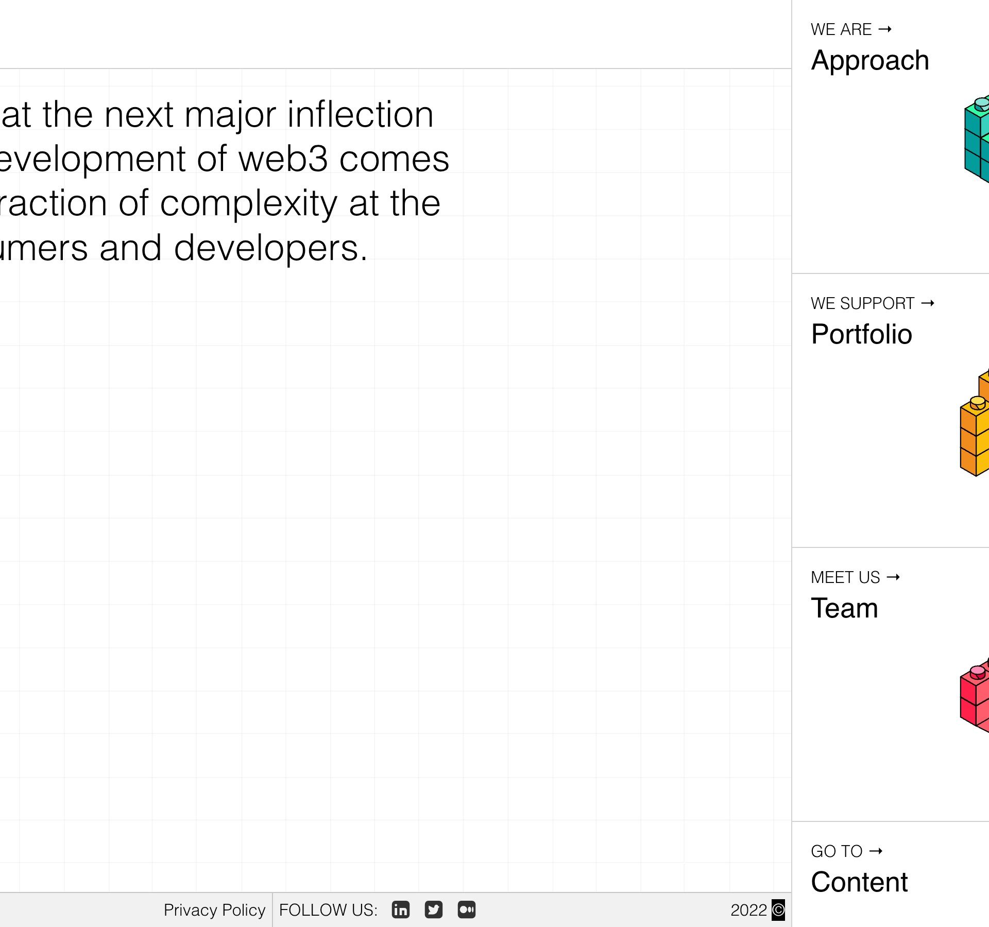
Task: Click the copyright symbol next to 2022
Action: click(778, 910)
